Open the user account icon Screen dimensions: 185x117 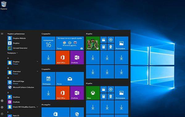(x=2, y=100)
